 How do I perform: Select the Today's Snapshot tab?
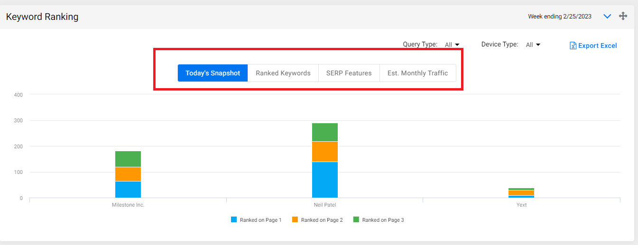(x=213, y=73)
